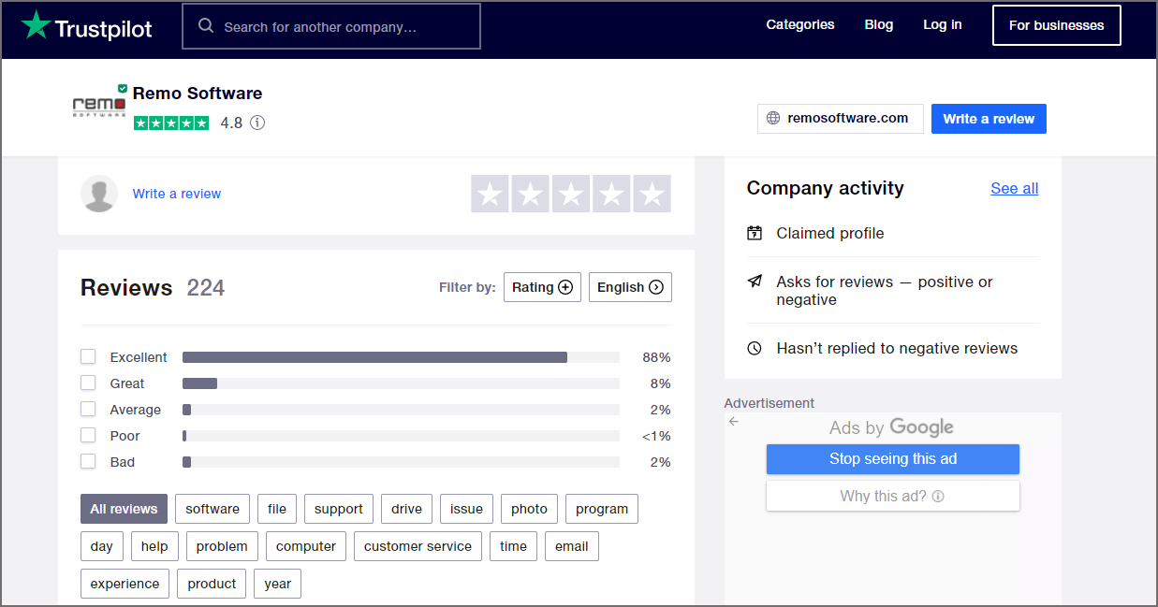Screen dimensions: 1158x607
Task: Filter reviews by issue tag
Action: click(x=466, y=509)
